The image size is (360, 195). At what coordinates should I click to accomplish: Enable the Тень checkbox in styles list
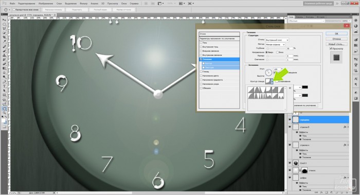[201, 43]
